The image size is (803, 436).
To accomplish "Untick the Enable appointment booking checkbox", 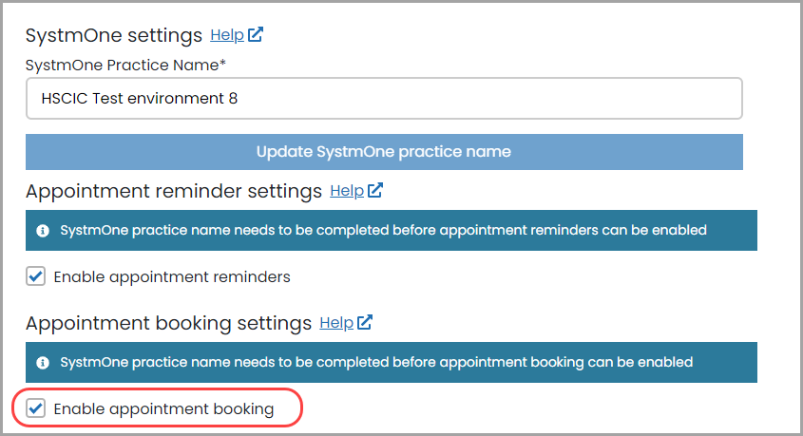I will pyautogui.click(x=36, y=408).
